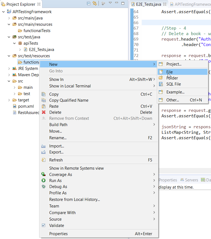Expand the src/main/java source folder

(x=9, y=18)
